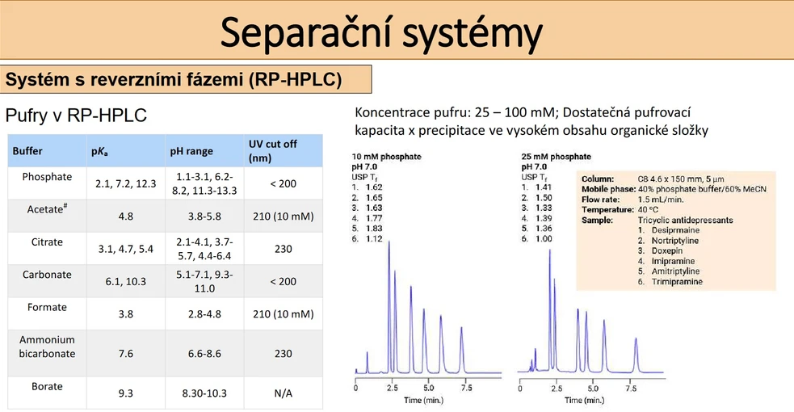
Task: Click the pKa value '3.1, 4.7, 5.4'
Action: coord(125,249)
